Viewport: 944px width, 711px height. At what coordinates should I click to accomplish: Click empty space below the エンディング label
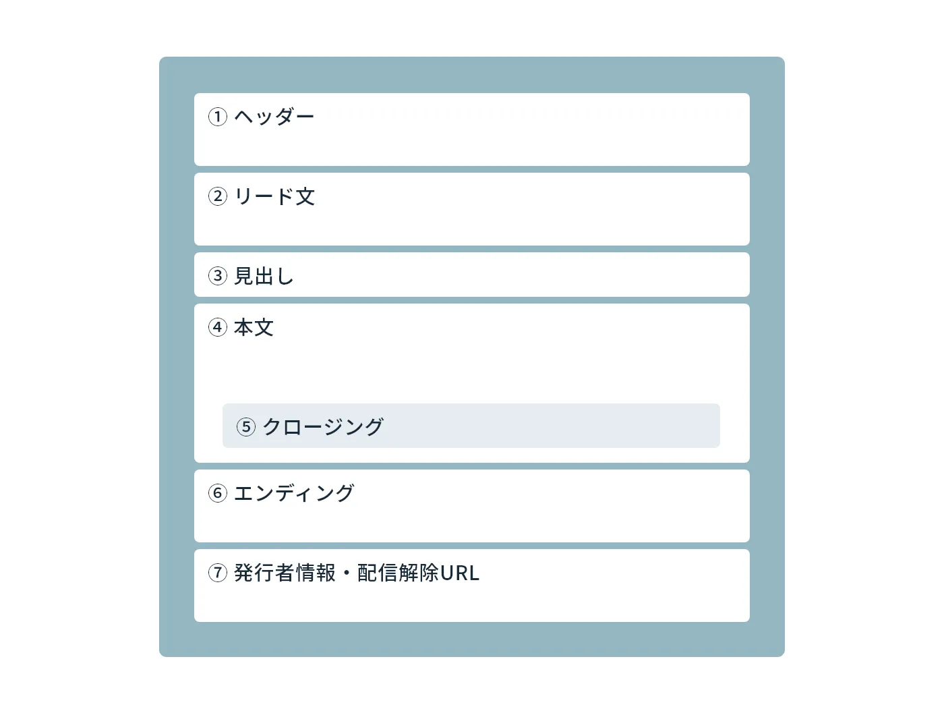(x=472, y=523)
